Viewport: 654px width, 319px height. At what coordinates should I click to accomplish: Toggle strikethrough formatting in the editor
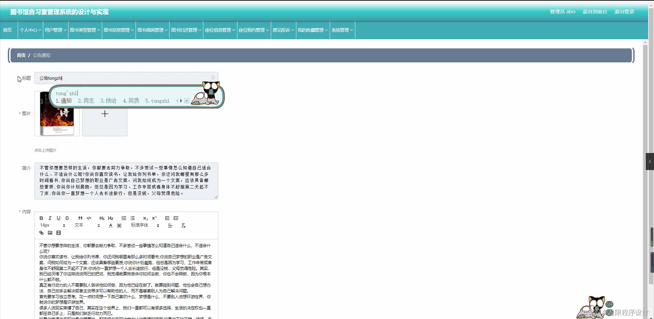click(67, 218)
